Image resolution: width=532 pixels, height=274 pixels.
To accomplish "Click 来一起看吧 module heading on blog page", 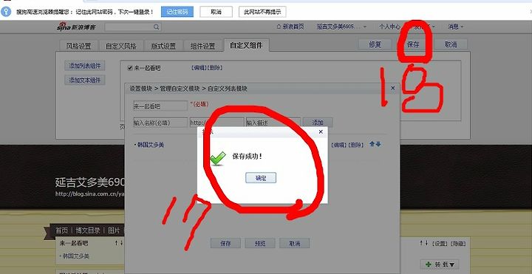I will coord(74,243).
